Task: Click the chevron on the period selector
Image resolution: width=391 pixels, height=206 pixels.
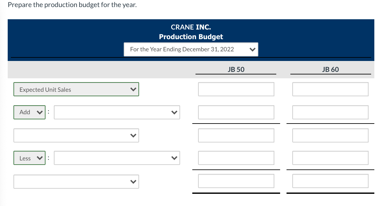Action: 253,49
